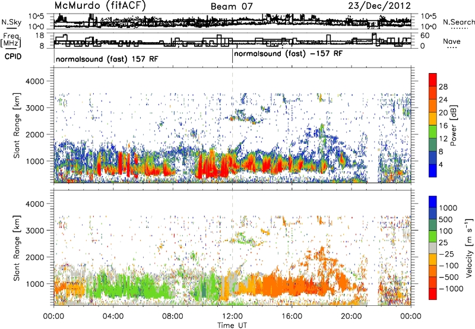Click the '04:00' time axis label

click(113, 317)
